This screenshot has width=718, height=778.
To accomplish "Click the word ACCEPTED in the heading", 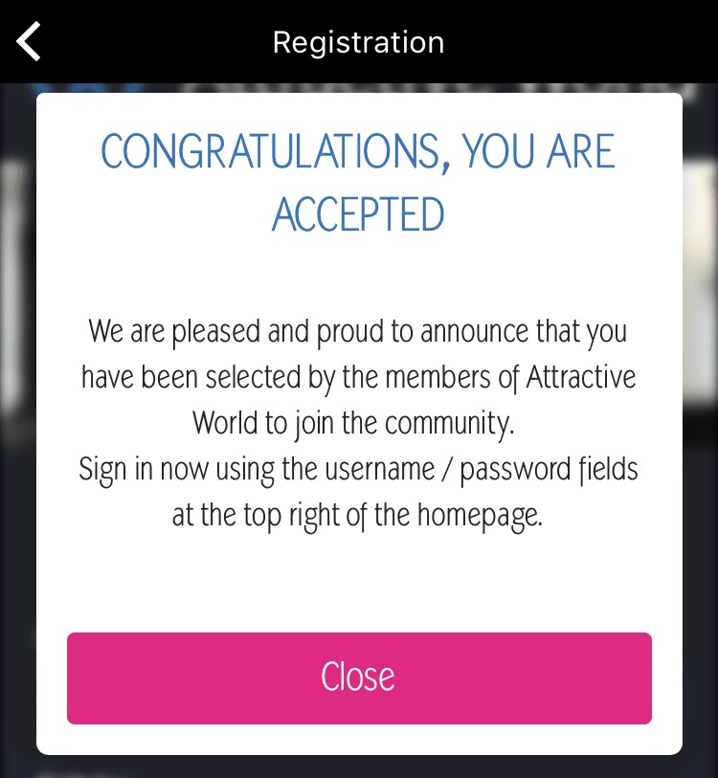I will [358, 215].
